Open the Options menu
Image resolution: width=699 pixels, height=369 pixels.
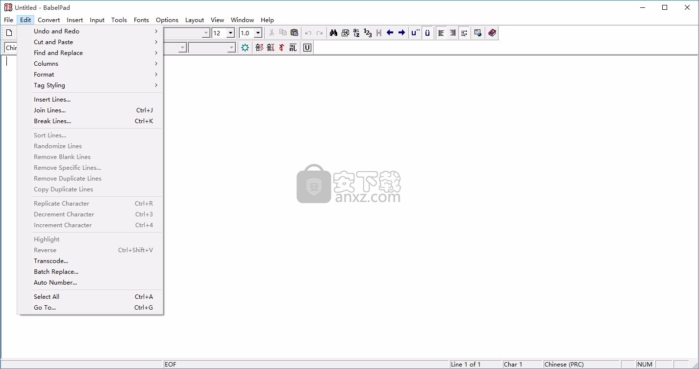pos(167,20)
